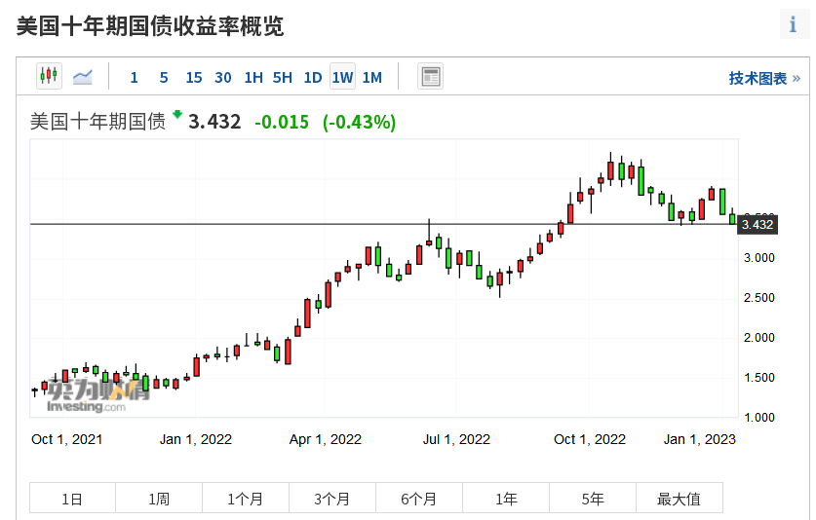Switch to the area chart icon
The width and height of the screenshot is (816, 520).
pyautogui.click(x=83, y=76)
